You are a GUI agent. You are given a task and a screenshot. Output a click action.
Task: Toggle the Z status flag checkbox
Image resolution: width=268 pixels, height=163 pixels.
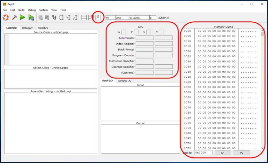click(x=136, y=32)
